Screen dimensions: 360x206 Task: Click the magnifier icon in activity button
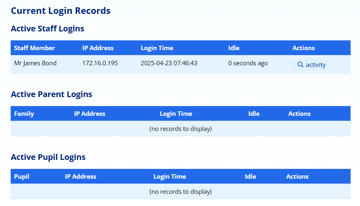[300, 64]
